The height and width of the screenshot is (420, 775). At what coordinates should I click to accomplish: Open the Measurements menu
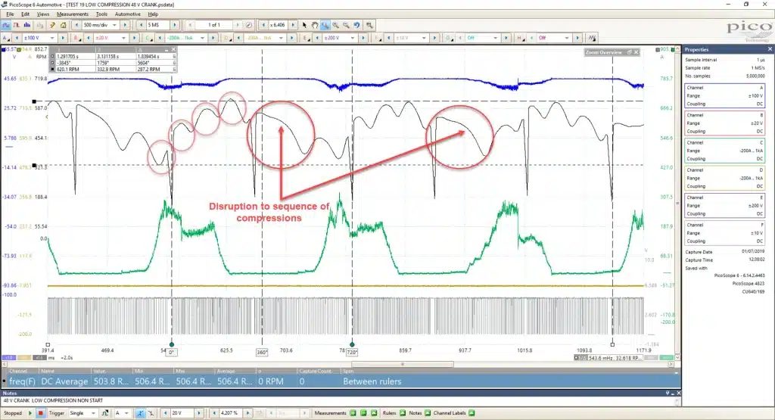[x=73, y=14]
